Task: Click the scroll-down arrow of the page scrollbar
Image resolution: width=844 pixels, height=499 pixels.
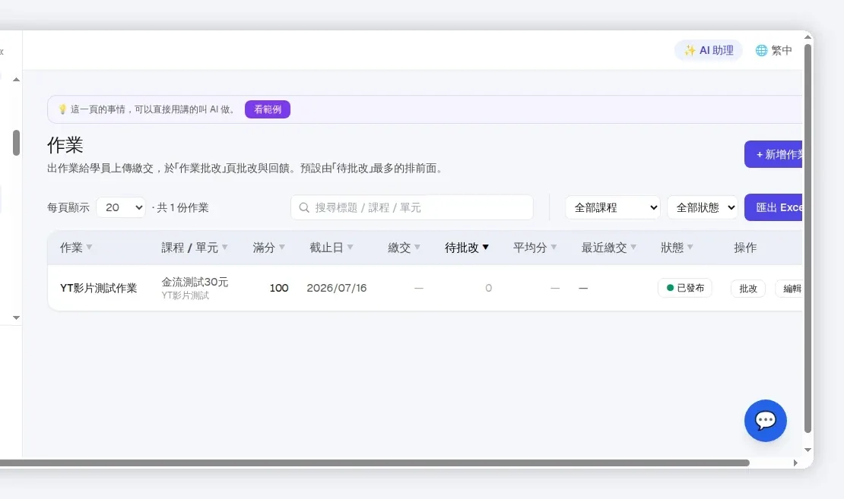Action: (x=808, y=450)
